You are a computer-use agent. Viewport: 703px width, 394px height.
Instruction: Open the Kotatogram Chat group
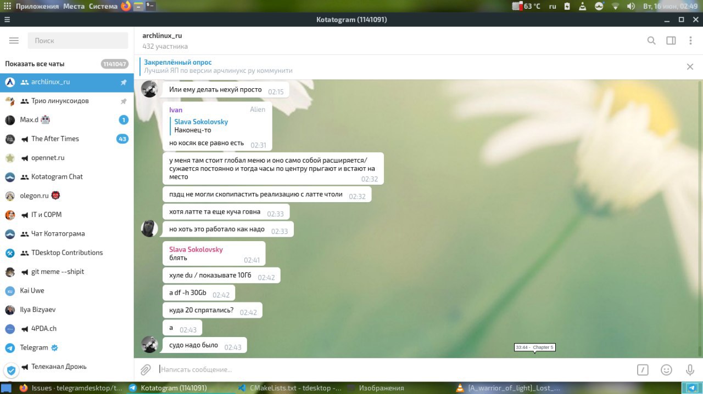pyautogui.click(x=66, y=176)
